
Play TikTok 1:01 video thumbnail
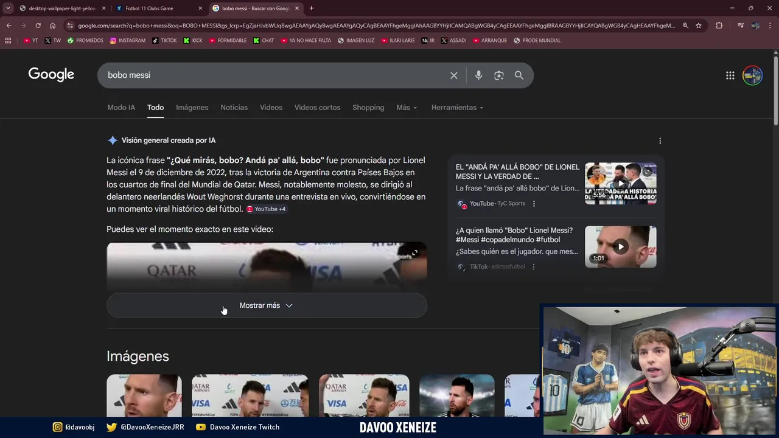coord(621,246)
